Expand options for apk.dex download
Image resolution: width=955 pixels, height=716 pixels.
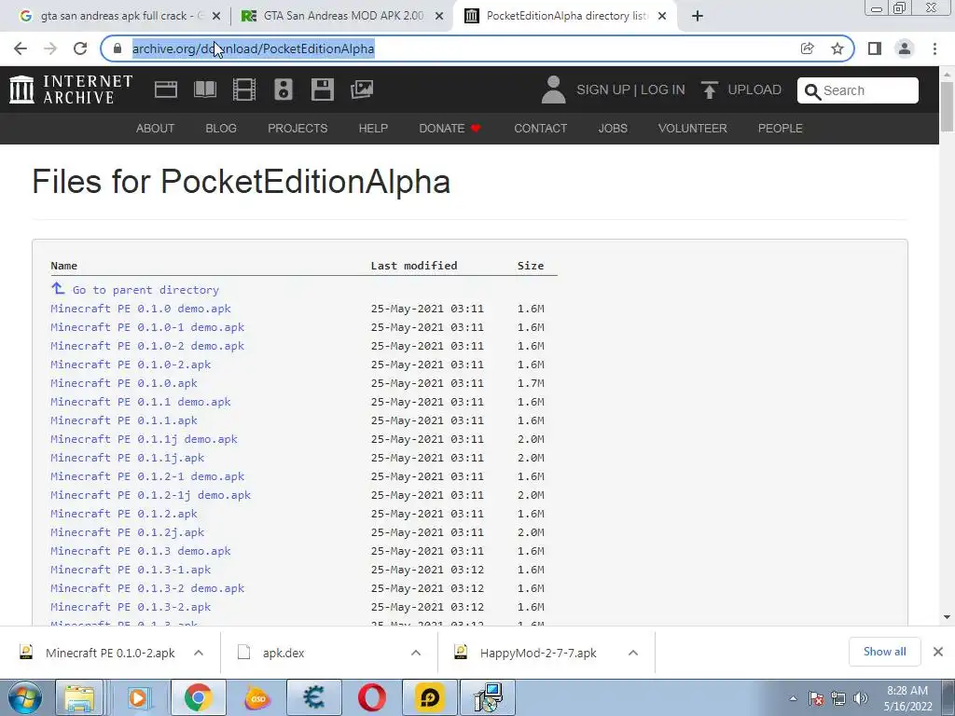[416, 653]
